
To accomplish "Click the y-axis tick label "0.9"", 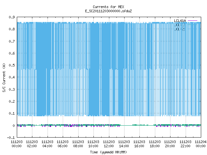I will [x=12, y=17].
